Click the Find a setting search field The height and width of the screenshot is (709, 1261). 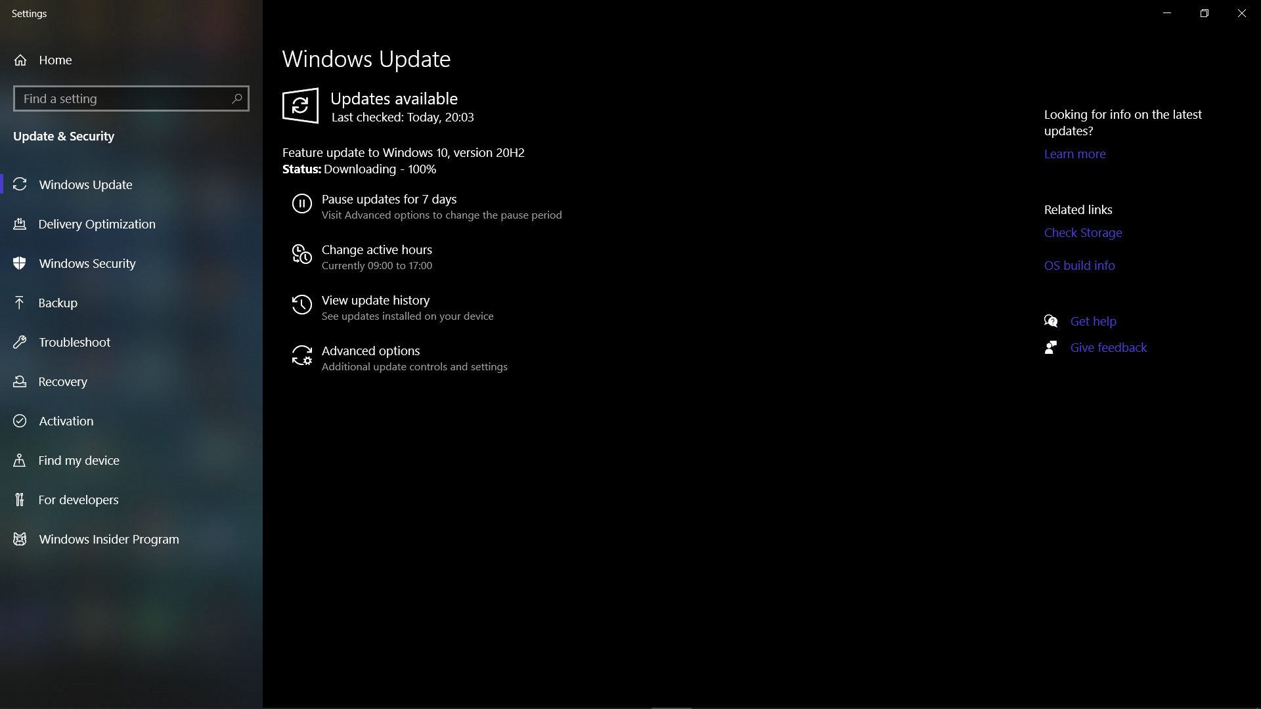[131, 98]
